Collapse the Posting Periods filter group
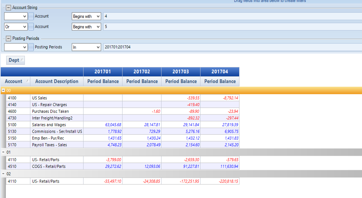 coord(8,38)
